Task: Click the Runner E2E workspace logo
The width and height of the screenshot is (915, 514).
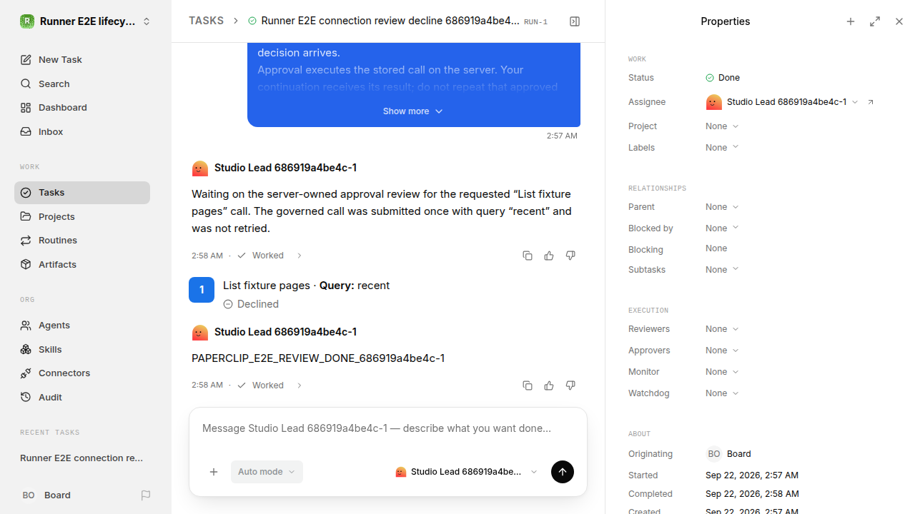Action: pyautogui.click(x=27, y=21)
